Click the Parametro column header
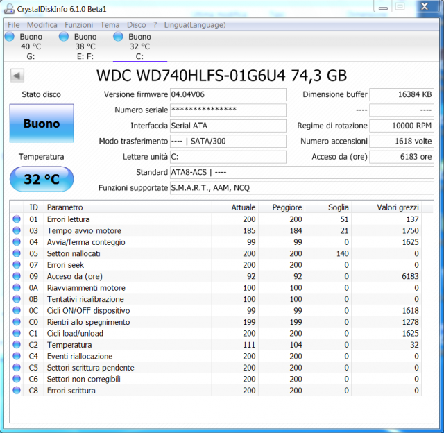444x433 pixels. 65,207
